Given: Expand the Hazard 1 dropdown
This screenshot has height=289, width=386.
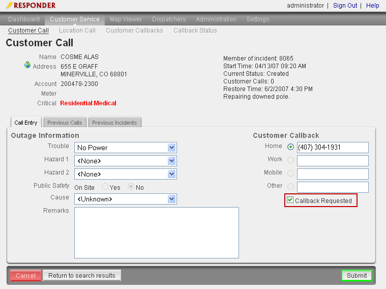Looking at the screenshot, I should click(172, 161).
